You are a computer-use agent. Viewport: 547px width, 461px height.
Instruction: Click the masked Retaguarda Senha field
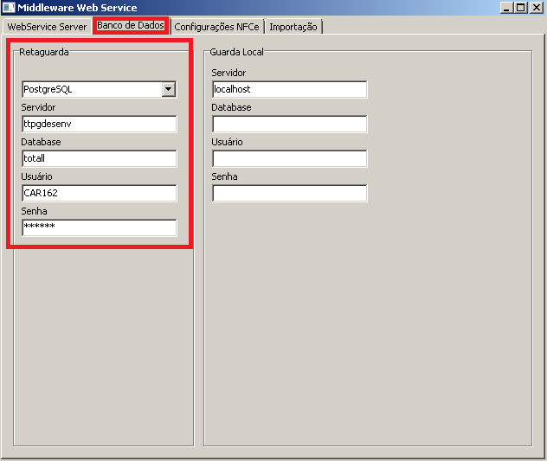pyautogui.click(x=99, y=227)
